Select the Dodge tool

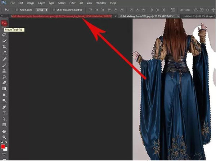4,101
